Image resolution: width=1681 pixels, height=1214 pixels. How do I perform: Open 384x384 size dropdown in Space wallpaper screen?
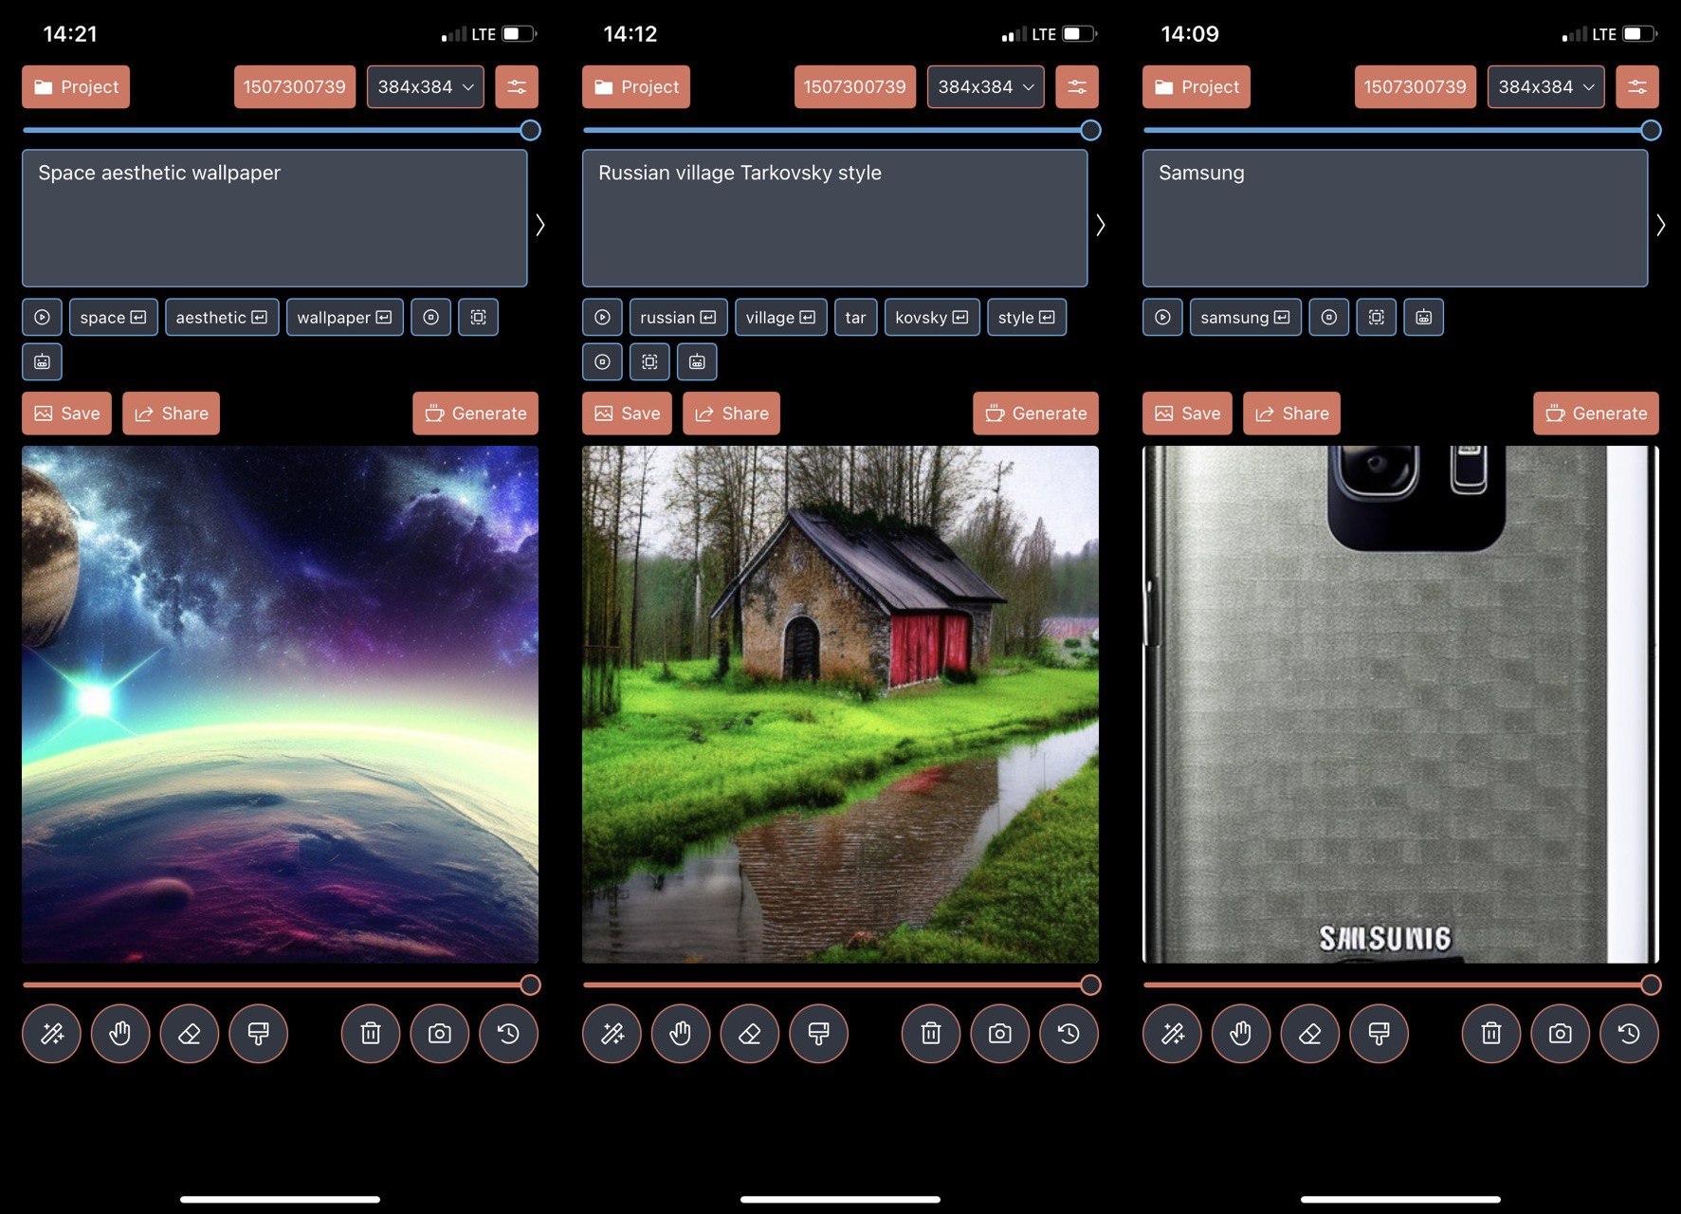tap(426, 87)
